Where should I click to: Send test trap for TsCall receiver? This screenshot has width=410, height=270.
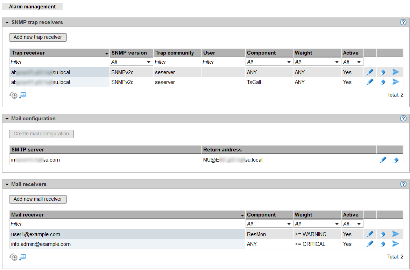click(396, 82)
